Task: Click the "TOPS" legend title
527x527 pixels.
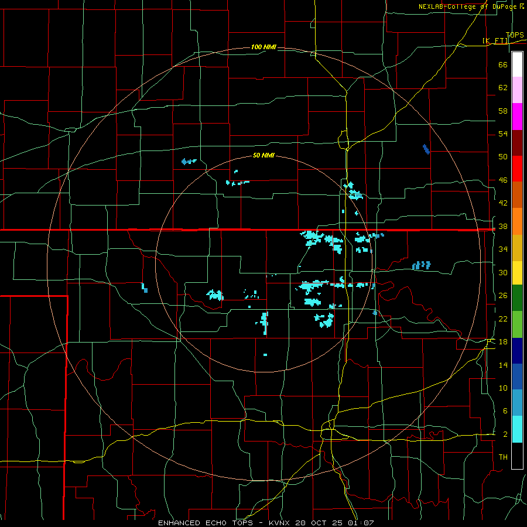Action: [515, 35]
